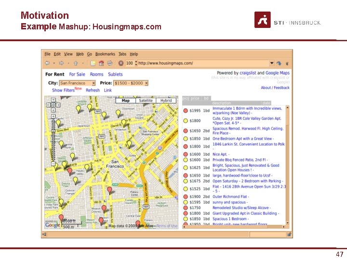Open the Tabs menu
This screenshot has height=260, width=347.
click(122, 54)
